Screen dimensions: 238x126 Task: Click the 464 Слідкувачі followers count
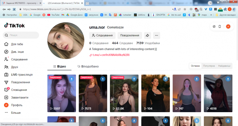122,43
